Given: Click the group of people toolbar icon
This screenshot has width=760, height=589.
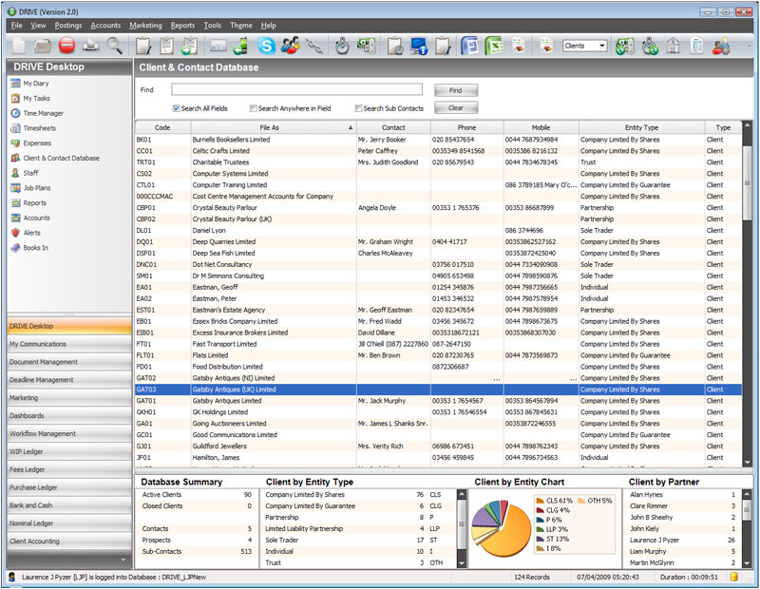Looking at the screenshot, I should point(290,46).
